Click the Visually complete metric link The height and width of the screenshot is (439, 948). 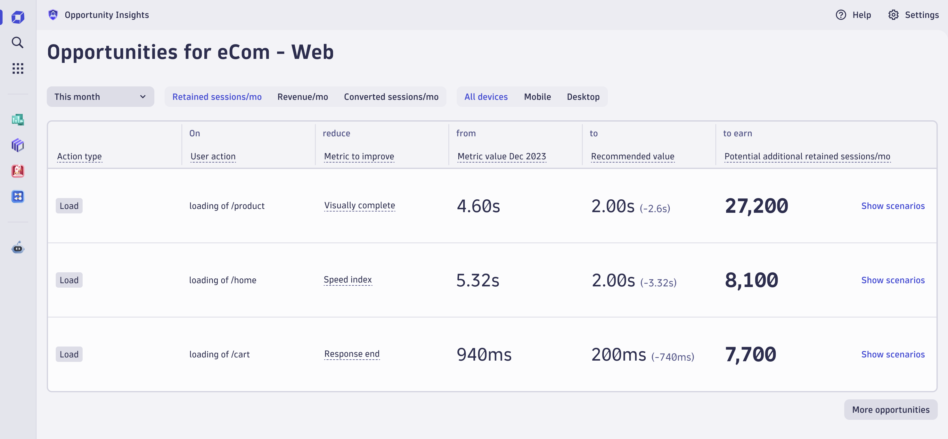(359, 206)
